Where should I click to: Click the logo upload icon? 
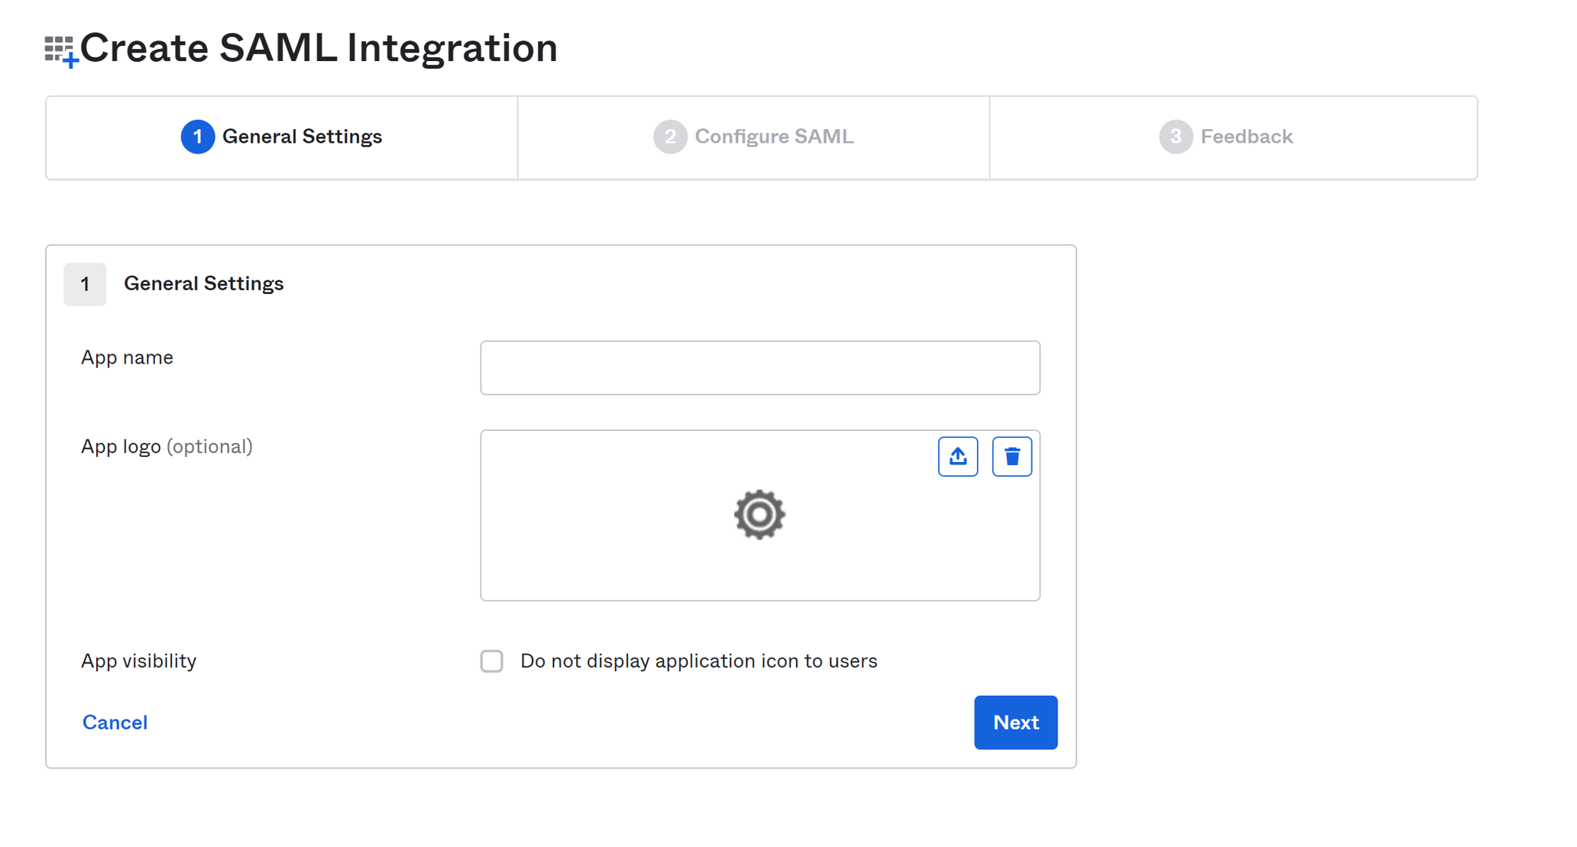(x=957, y=456)
